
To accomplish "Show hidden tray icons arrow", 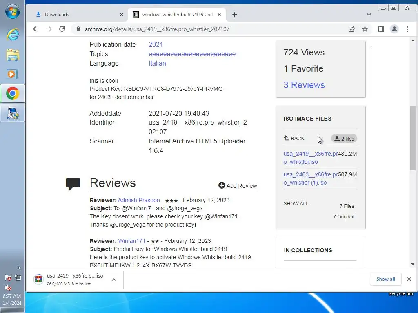I will pyautogui.click(x=19, y=267).
